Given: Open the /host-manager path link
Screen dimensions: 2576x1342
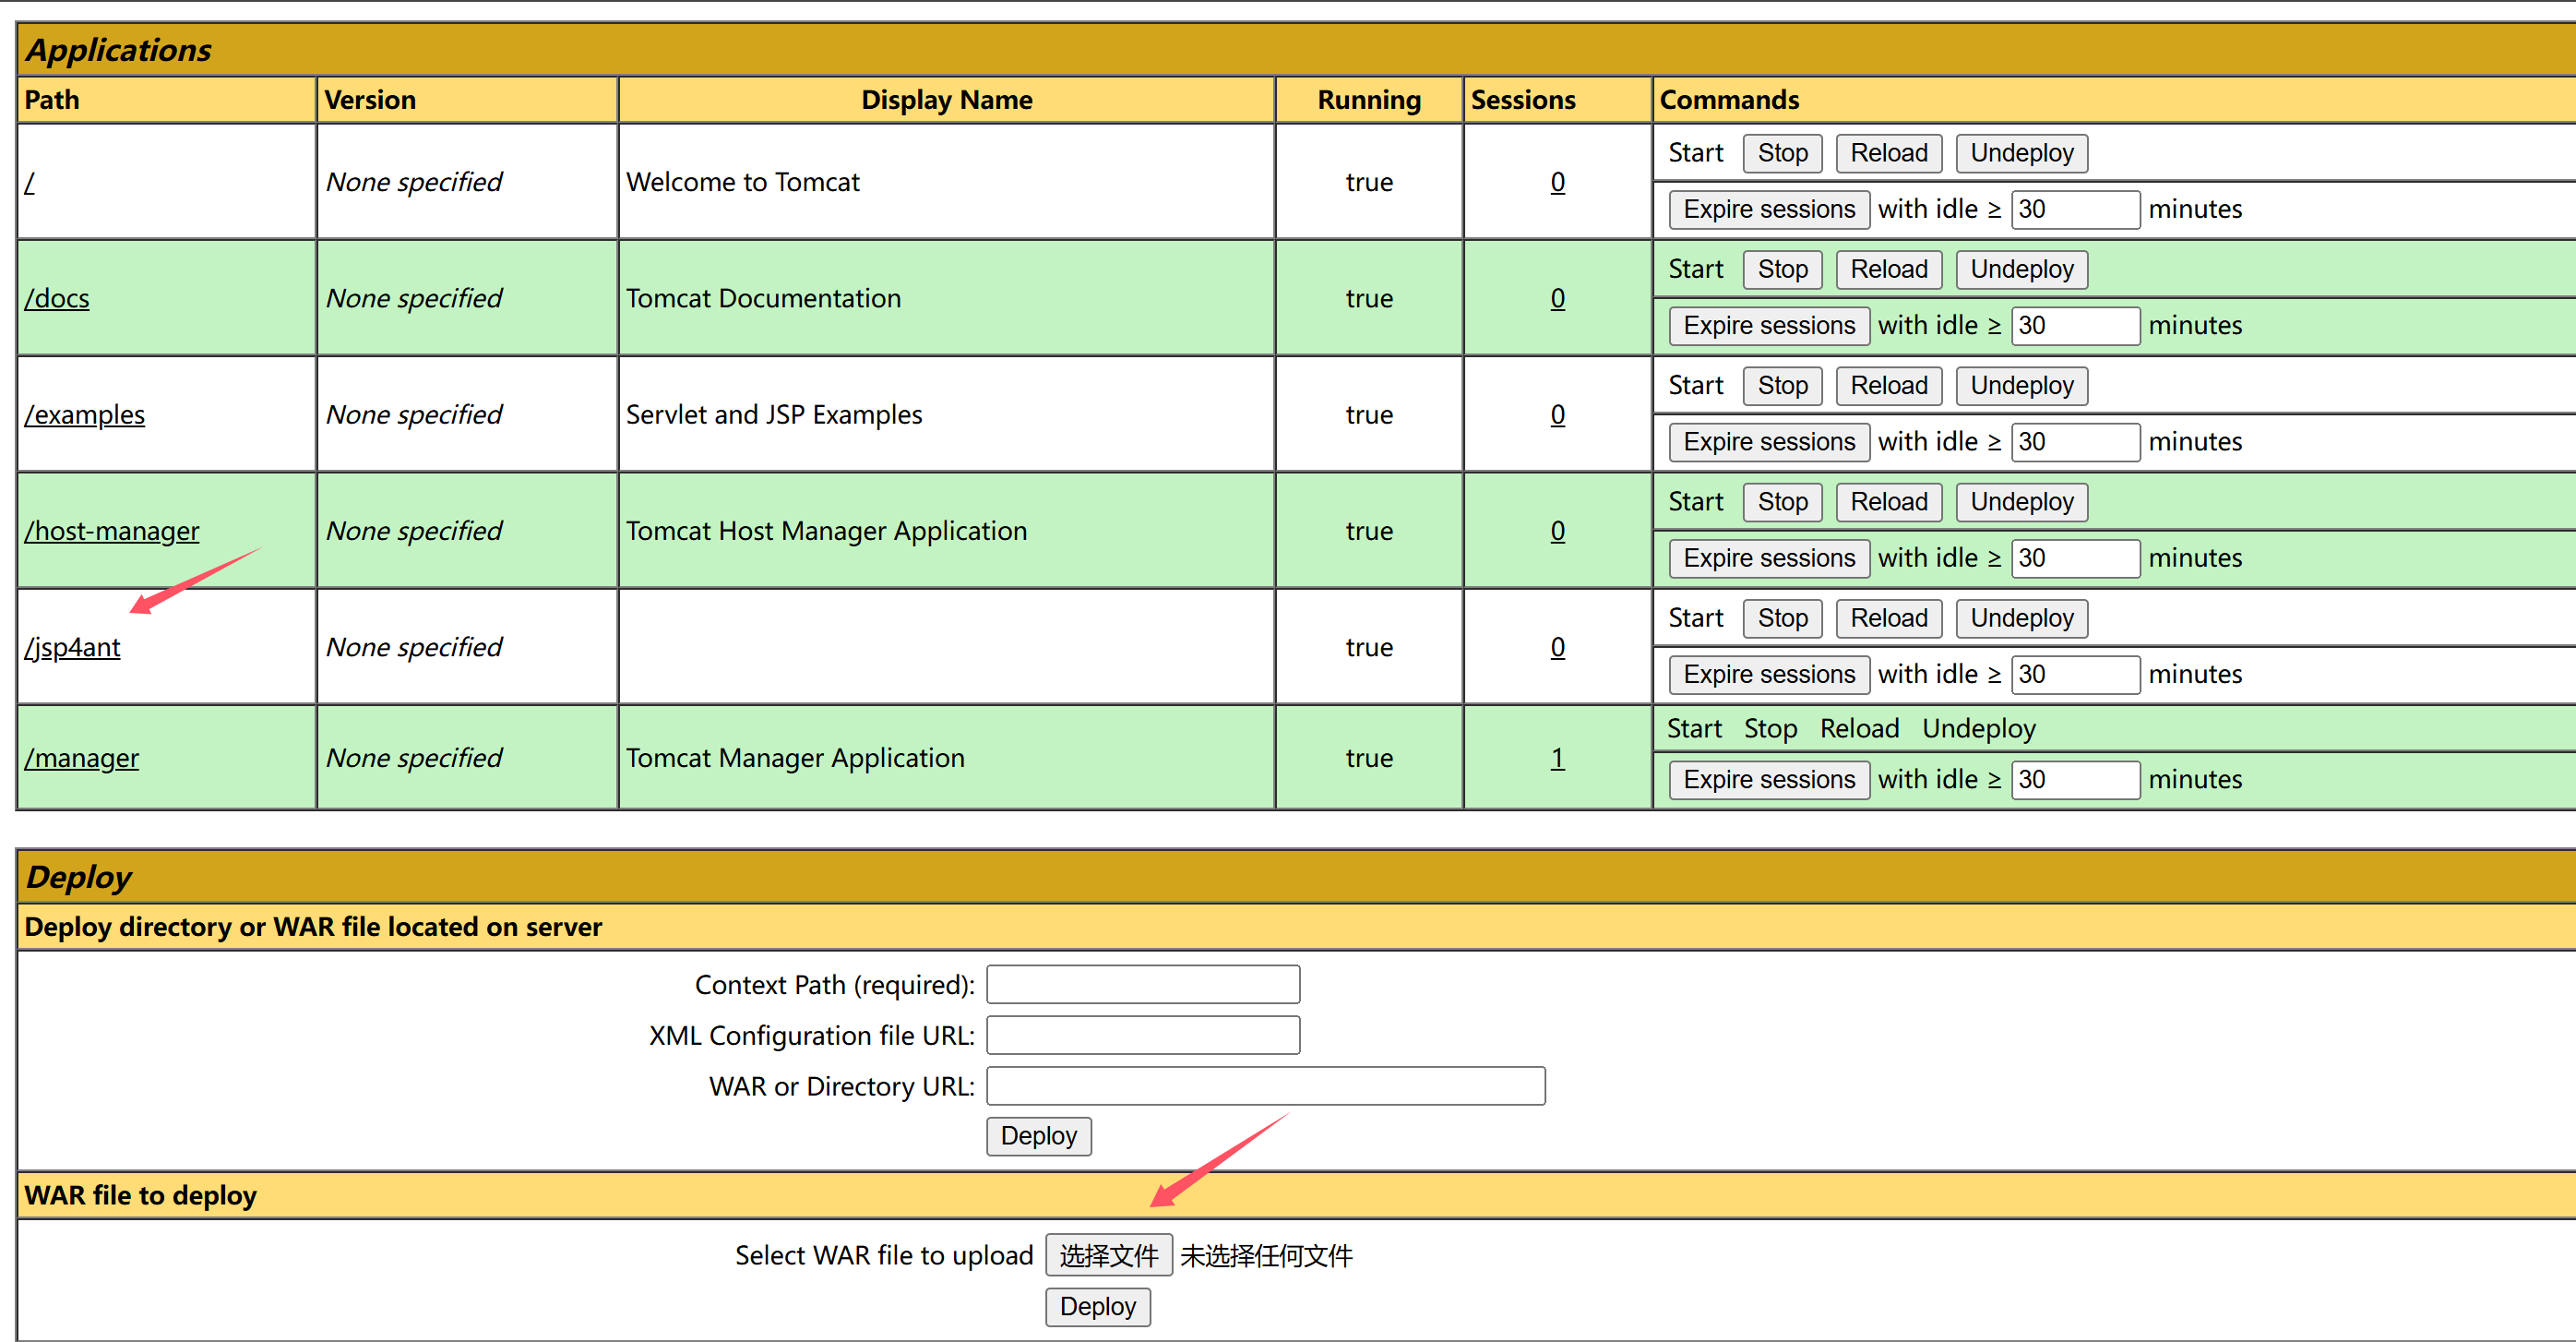Looking at the screenshot, I should click(x=112, y=530).
